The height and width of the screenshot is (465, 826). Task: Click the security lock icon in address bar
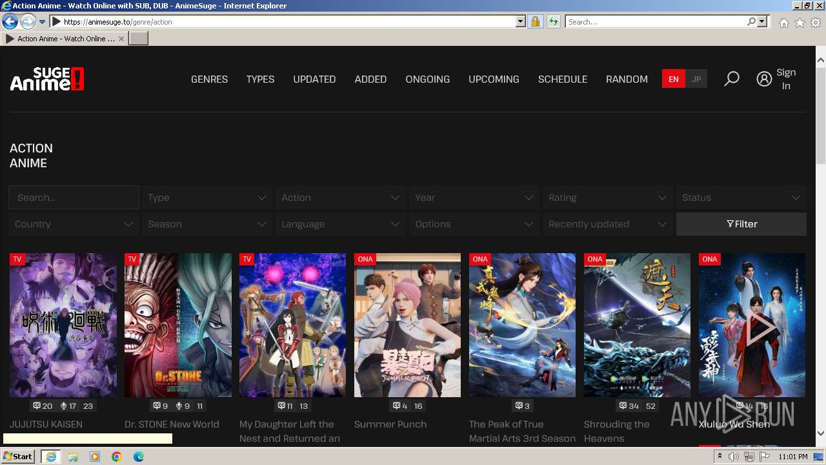pos(535,21)
